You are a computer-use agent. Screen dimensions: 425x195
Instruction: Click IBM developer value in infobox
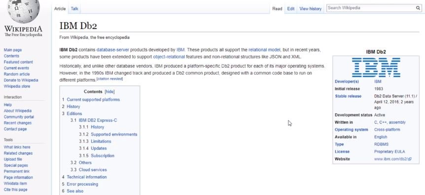click(x=378, y=82)
